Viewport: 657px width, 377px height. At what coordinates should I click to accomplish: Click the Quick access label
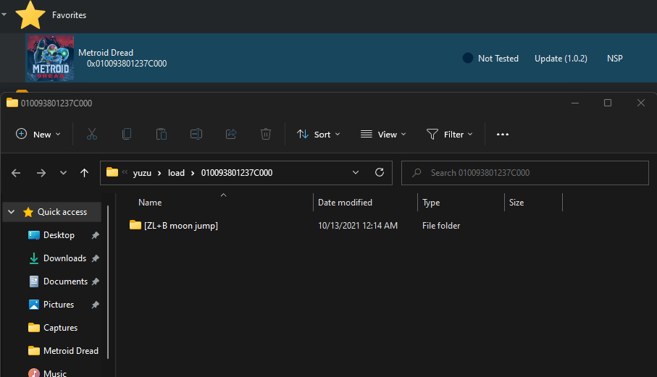coord(62,212)
